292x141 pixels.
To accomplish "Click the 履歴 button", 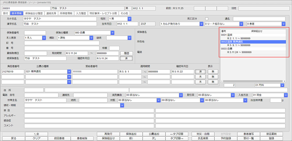I will (x=126, y=53).
